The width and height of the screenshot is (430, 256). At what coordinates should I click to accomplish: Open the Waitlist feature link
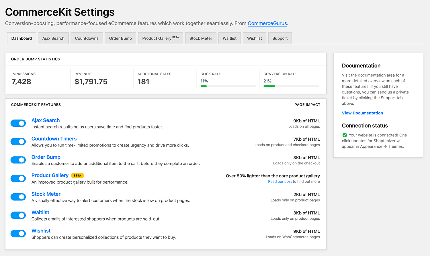40,212
